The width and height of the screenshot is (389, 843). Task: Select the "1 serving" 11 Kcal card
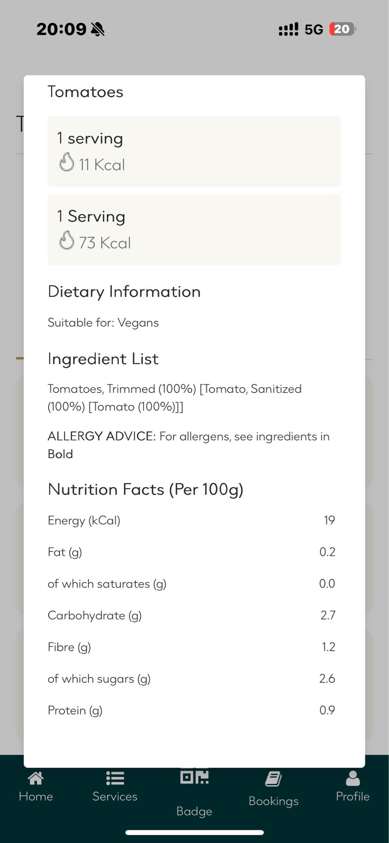(x=194, y=151)
